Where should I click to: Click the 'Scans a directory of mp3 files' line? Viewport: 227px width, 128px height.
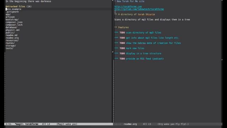(x=152, y=20)
